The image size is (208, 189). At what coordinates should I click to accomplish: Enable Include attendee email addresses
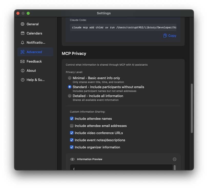coord(72,126)
